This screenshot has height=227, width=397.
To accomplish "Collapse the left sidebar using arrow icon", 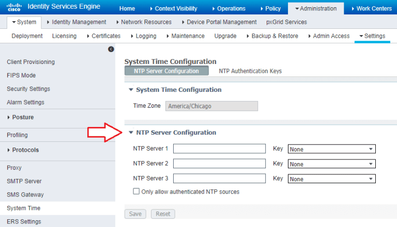I will pos(111,49).
